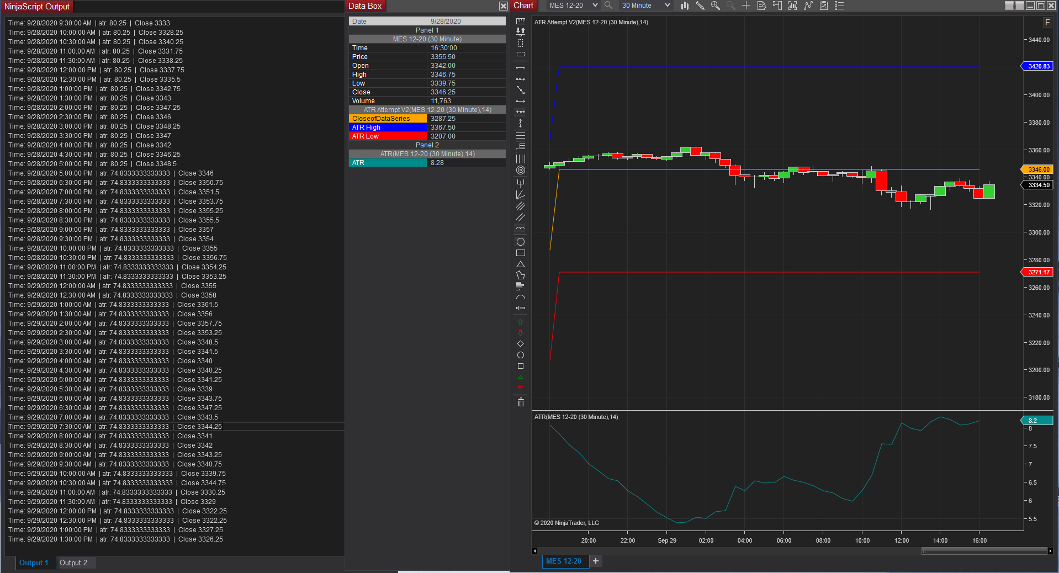Click the Data Box Price value 3355.50
This screenshot has width=1059, height=573.
[443, 57]
